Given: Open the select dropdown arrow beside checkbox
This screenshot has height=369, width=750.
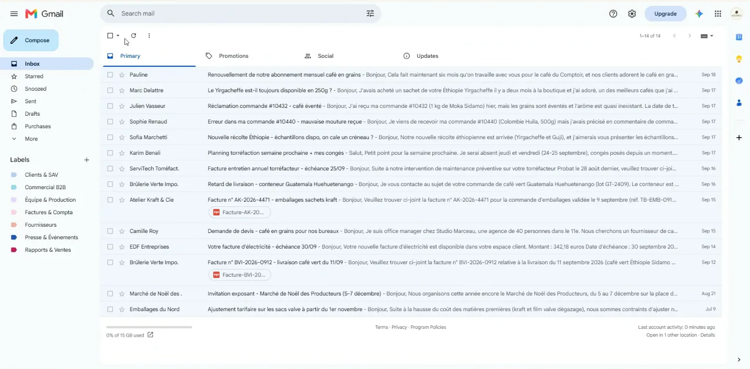Looking at the screenshot, I should pos(118,35).
